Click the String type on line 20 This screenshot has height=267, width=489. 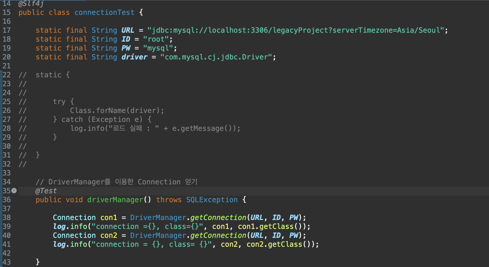pos(104,57)
